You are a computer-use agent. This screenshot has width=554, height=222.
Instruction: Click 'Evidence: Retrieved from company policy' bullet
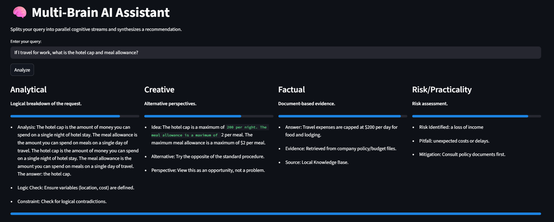pos(341,149)
